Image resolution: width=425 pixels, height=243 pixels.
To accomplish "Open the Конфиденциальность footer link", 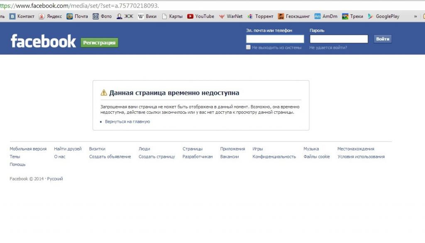I will click(274, 157).
